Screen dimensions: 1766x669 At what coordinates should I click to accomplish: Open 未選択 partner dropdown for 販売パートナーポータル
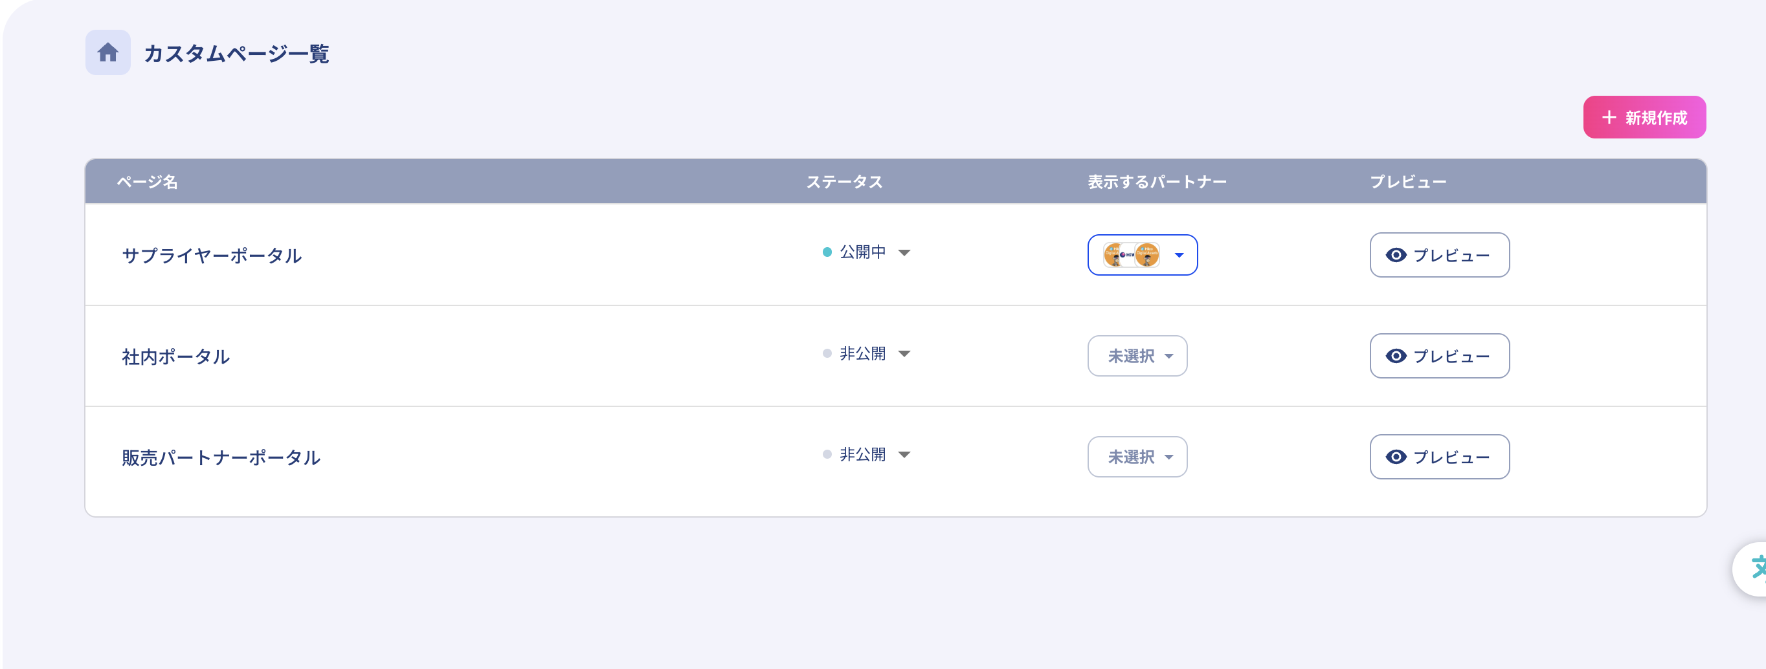point(1137,457)
